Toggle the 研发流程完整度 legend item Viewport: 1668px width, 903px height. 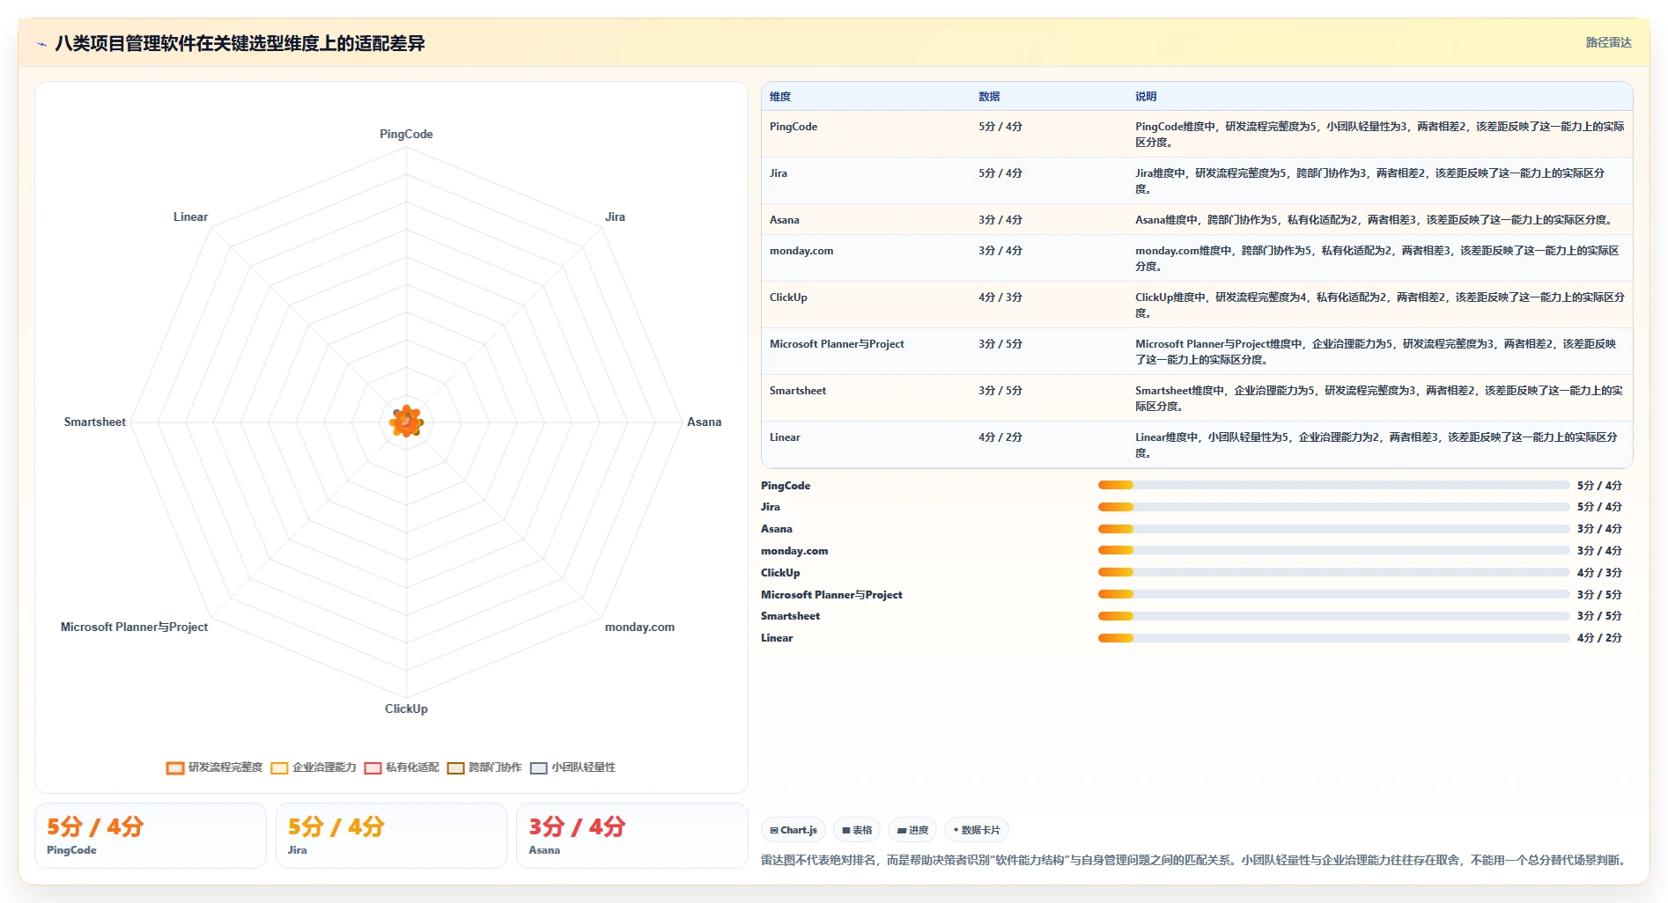pyautogui.click(x=215, y=767)
